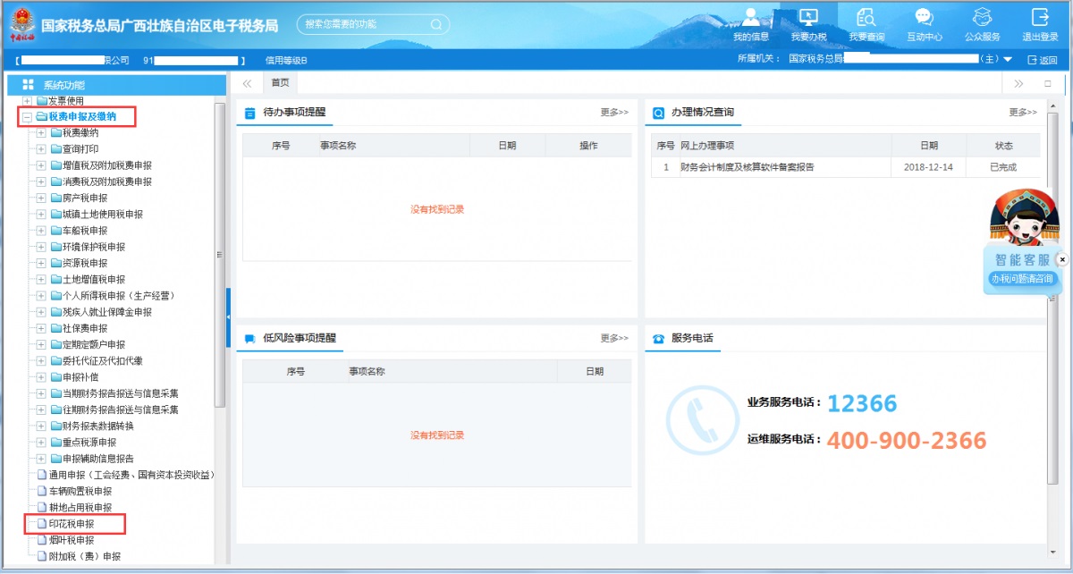Open 我的信息 in the top navigation
Screen dimensions: 1073x574
[751, 24]
